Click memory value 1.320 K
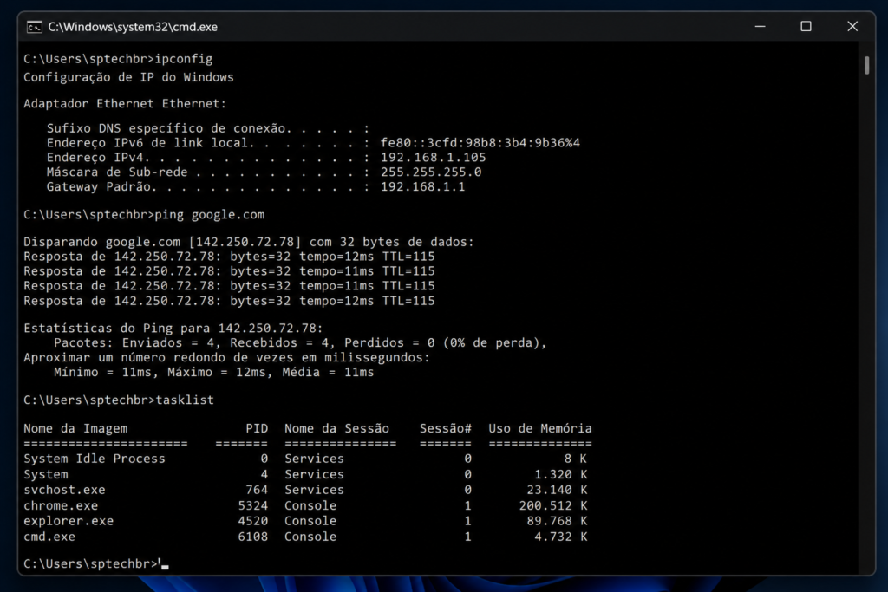 [x=561, y=474]
